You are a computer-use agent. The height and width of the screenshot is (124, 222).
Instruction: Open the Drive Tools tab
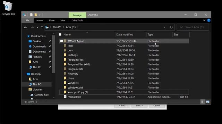pos(77,20)
